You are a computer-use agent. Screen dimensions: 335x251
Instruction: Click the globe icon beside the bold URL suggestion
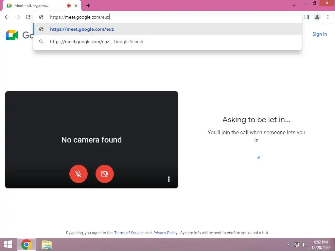(x=41, y=29)
